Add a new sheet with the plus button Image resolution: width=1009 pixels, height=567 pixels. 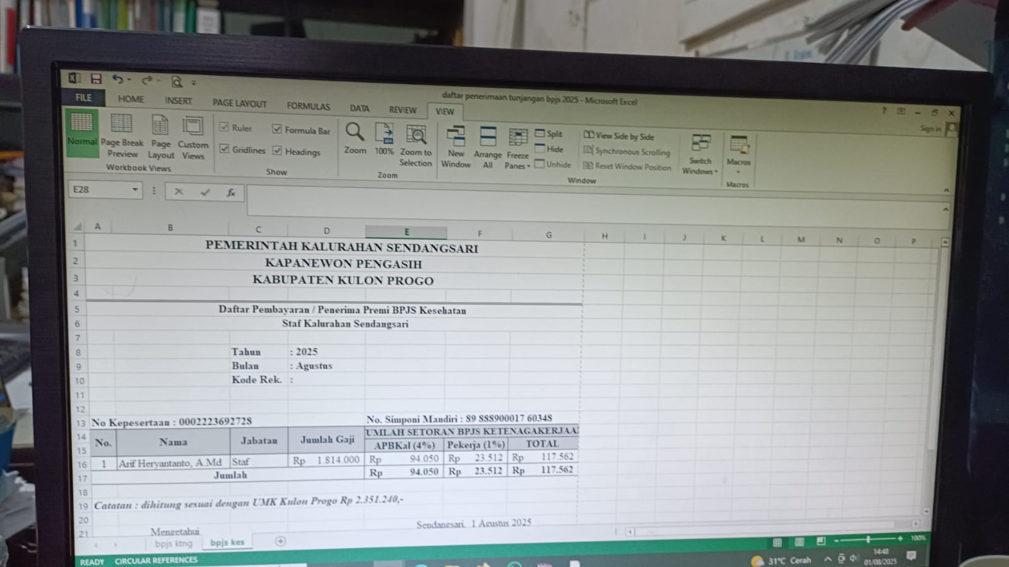281,541
